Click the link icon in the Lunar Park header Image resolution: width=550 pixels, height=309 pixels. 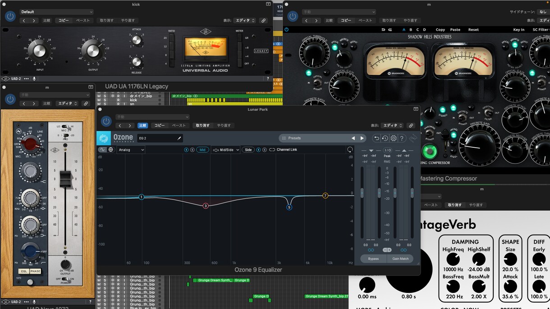411,126
